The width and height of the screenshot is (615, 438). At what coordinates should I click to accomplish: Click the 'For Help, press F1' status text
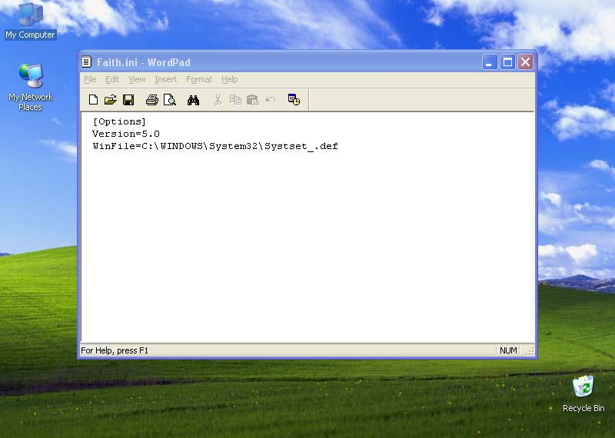click(115, 350)
